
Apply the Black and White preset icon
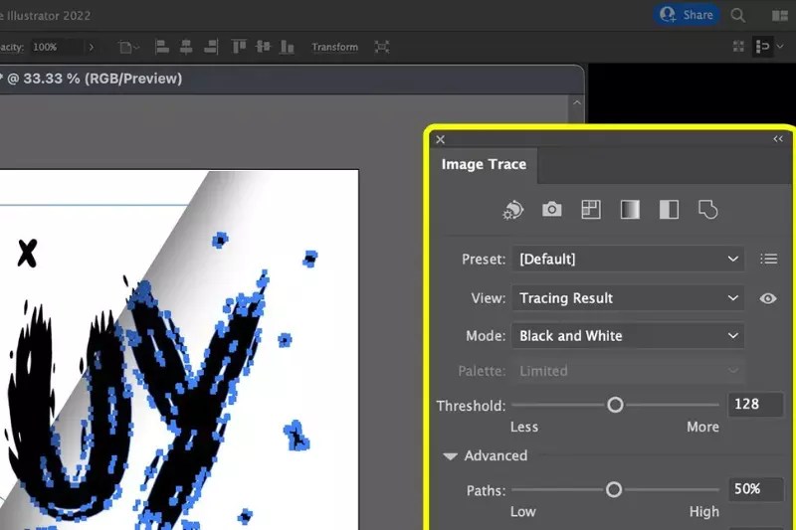tap(669, 210)
